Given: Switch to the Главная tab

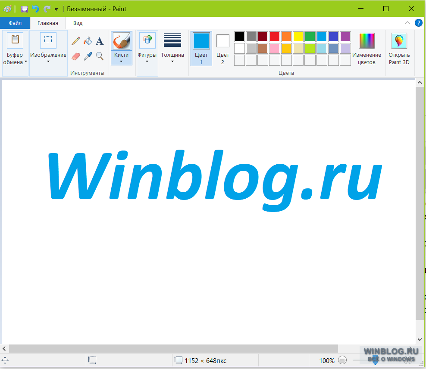Looking at the screenshot, I should 48,23.
